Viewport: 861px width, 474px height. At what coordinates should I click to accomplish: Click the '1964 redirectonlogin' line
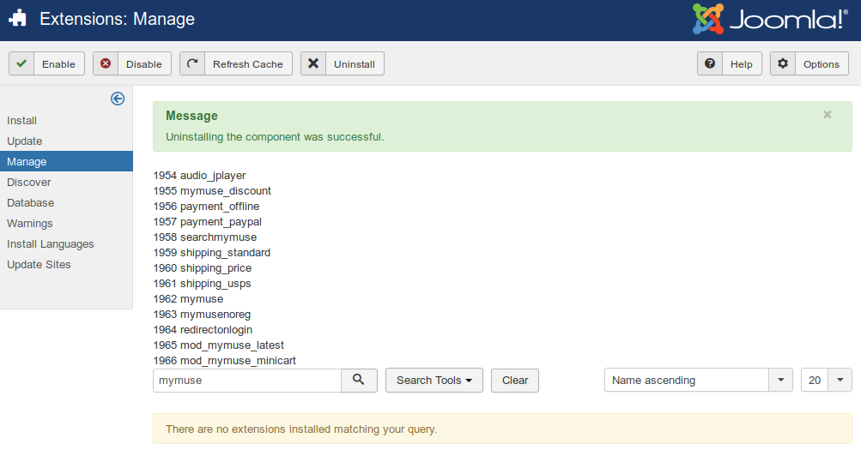tap(203, 329)
